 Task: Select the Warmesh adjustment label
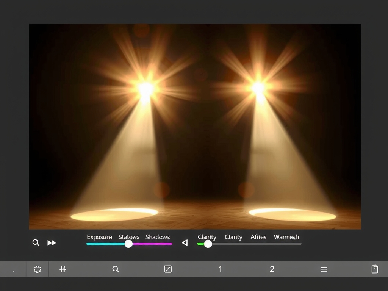pos(286,237)
